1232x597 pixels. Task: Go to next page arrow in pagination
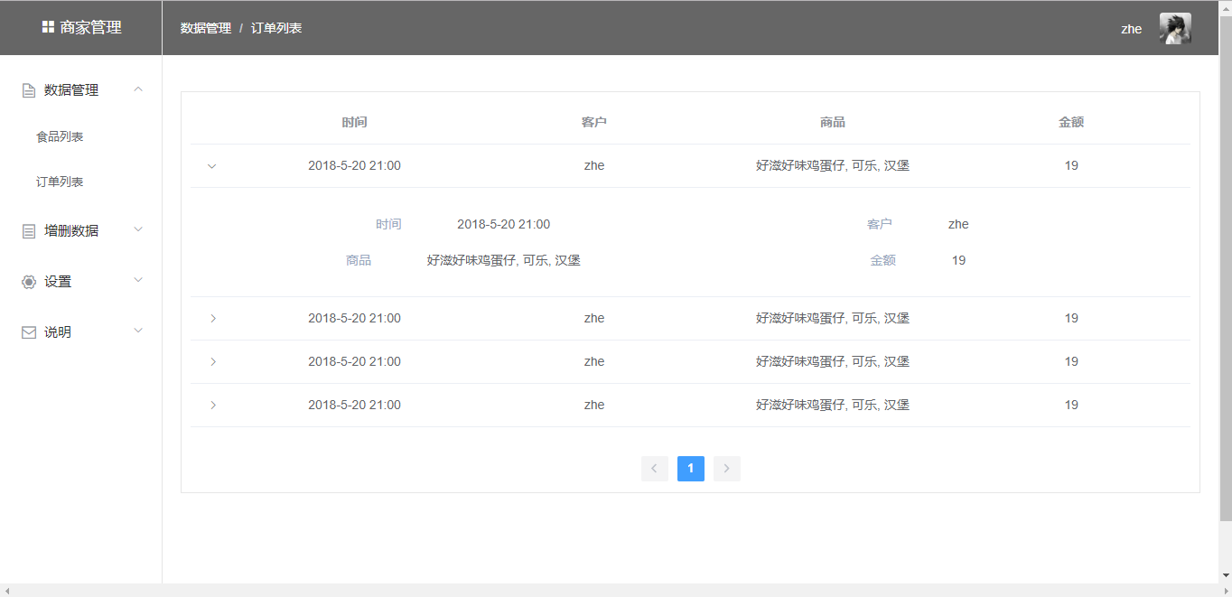[x=727, y=469]
